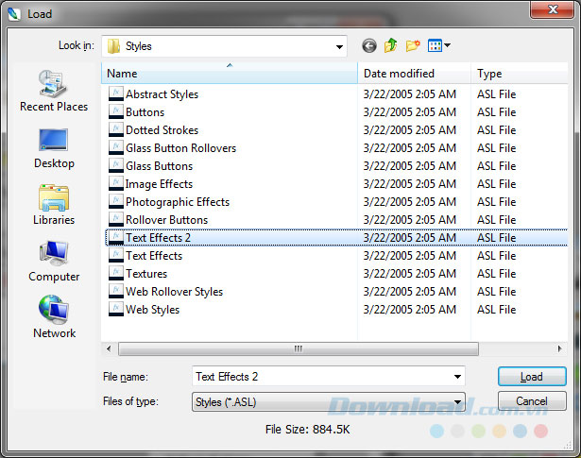Sort files by Type column
This screenshot has width=581, height=458.
pos(520,74)
